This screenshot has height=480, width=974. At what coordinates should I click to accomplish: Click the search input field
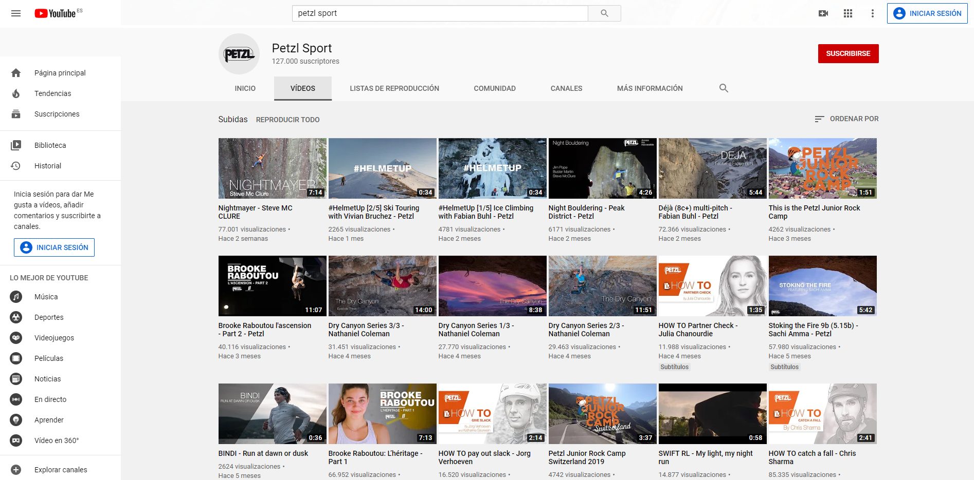click(440, 13)
